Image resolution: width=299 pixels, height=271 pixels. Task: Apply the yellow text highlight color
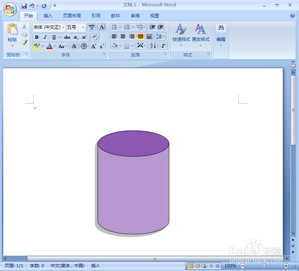[37, 46]
